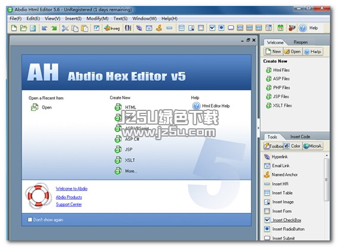
Task: Select the Tools tab
Action: tap(272, 137)
